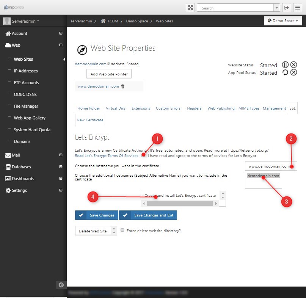306x298 pixels.
Task: Click the home icon in breadcrumb
Action: pos(103,21)
